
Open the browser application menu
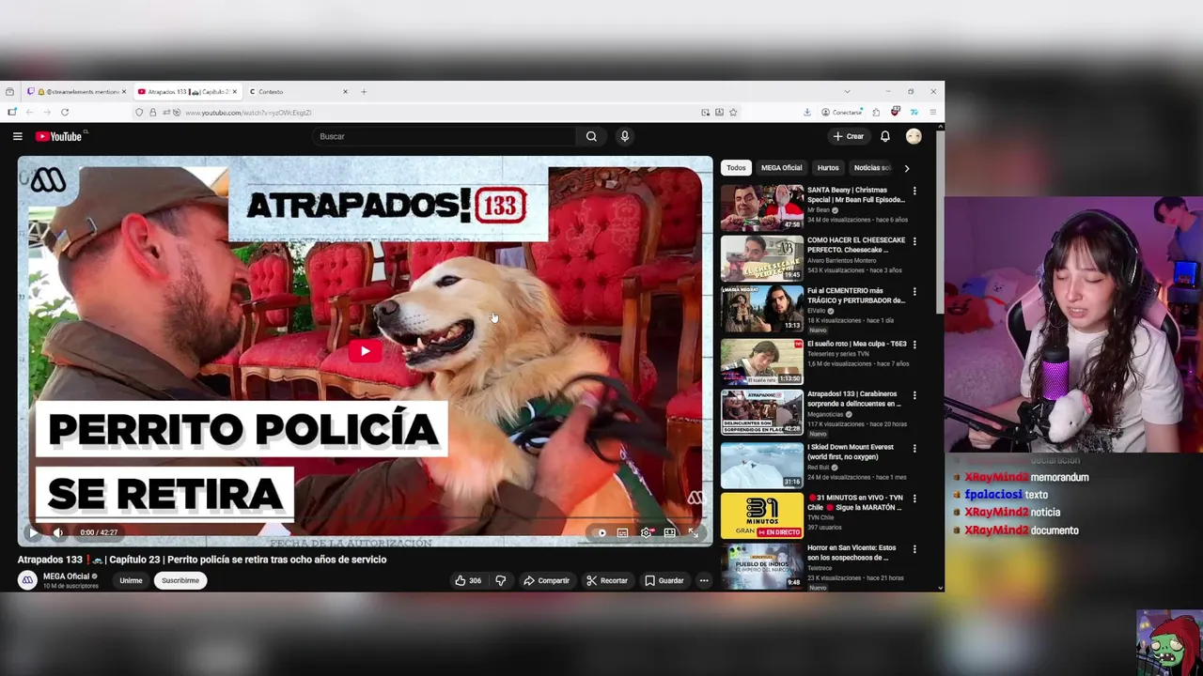pyautogui.click(x=932, y=113)
